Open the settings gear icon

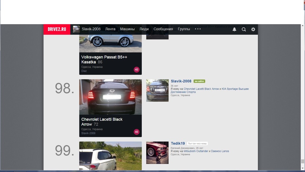click(253, 29)
